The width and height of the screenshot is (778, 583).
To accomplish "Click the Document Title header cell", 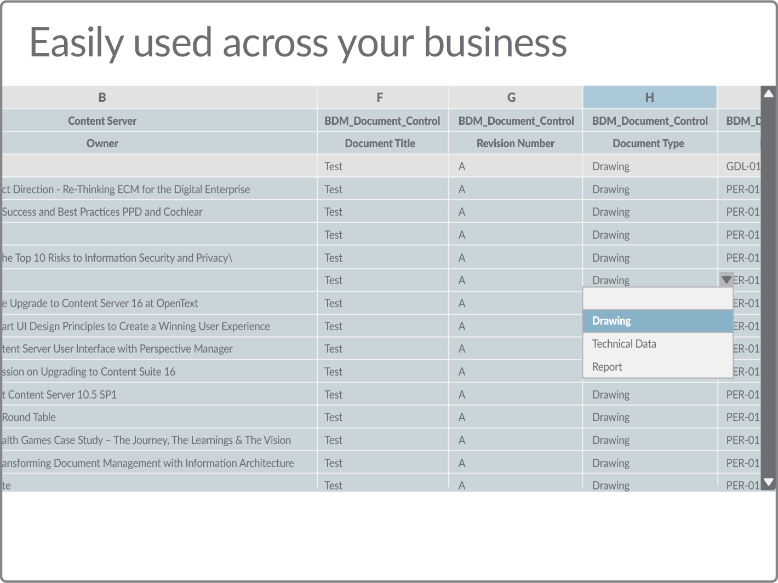I will click(x=380, y=143).
